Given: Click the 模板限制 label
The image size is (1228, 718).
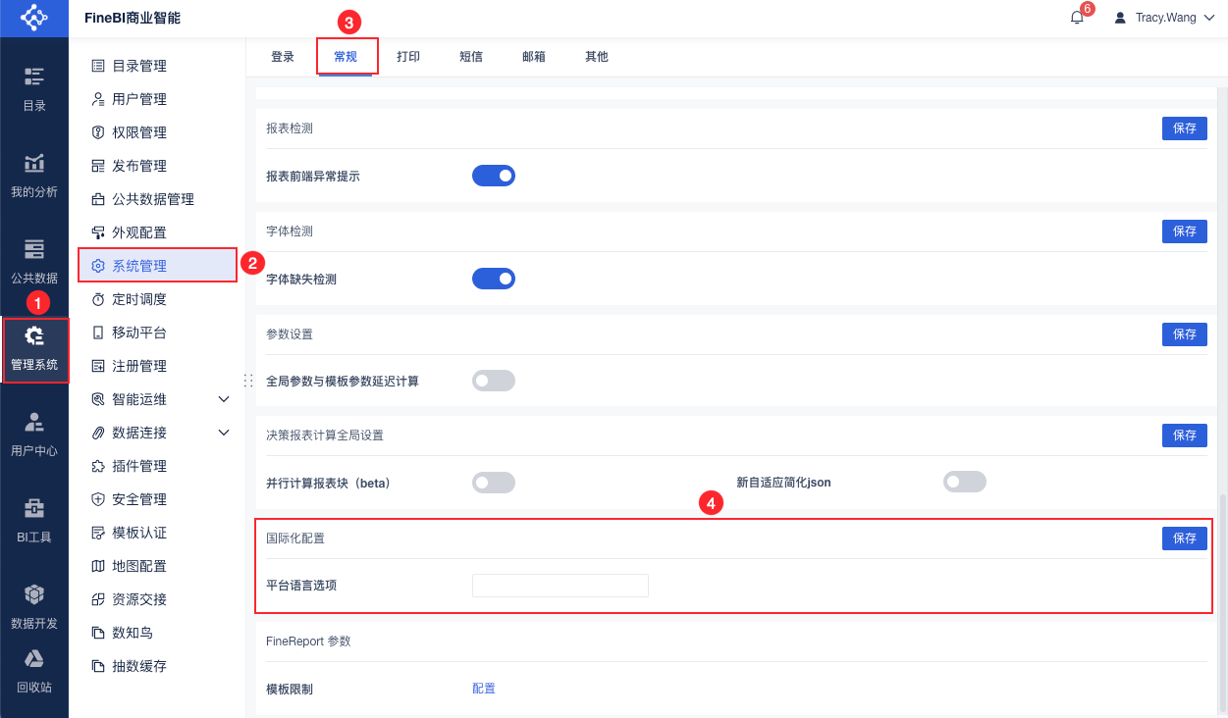Looking at the screenshot, I should click(x=290, y=690).
